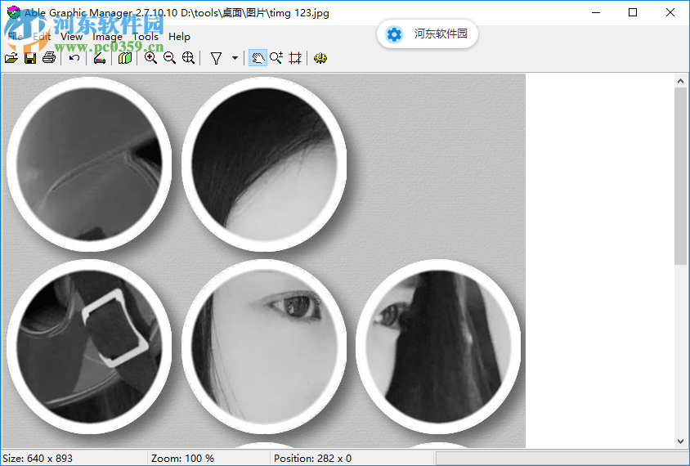This screenshot has height=466, width=690.
Task: Expand the filter dropdown arrow
Action: coord(235,58)
